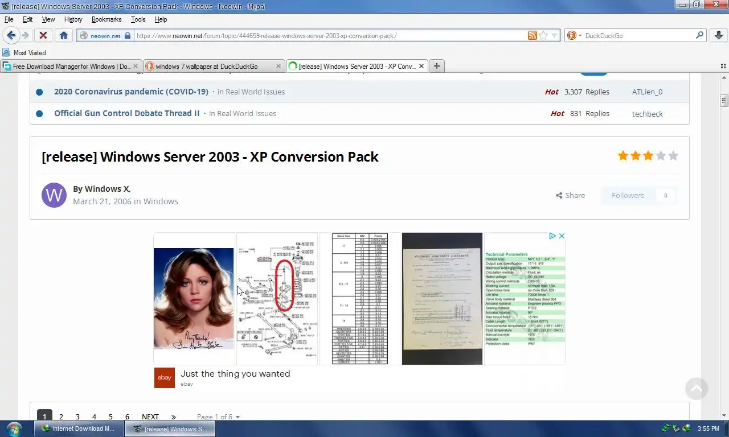Click the ebay logo in the ad

165,378
